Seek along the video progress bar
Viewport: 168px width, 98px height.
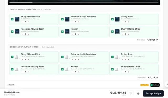tap(84, 2)
